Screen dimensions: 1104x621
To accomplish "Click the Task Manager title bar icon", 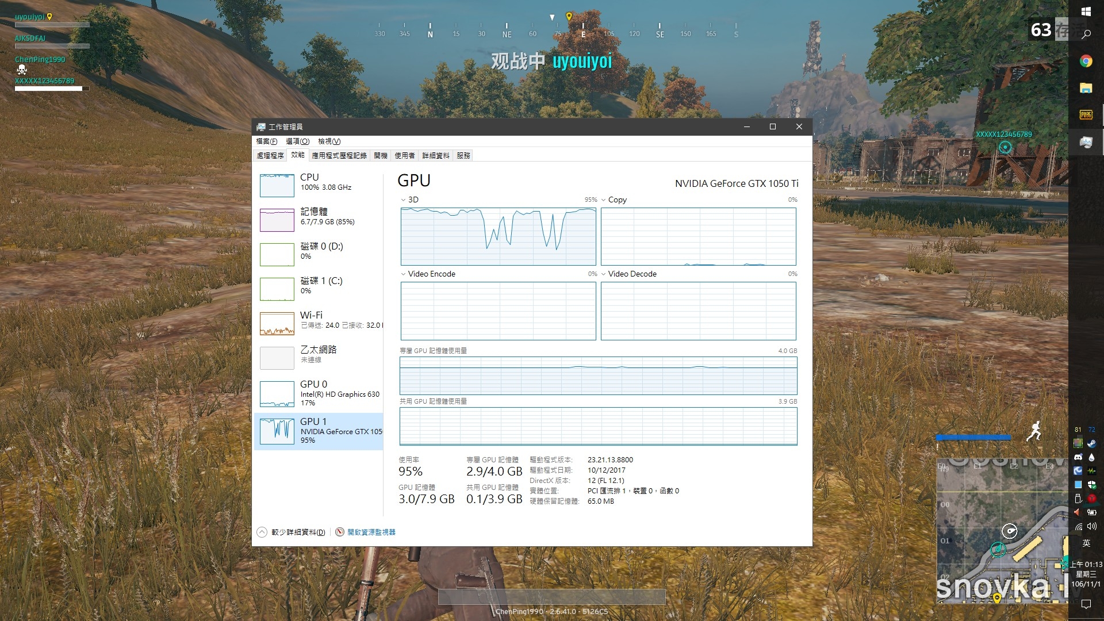I will 261,126.
